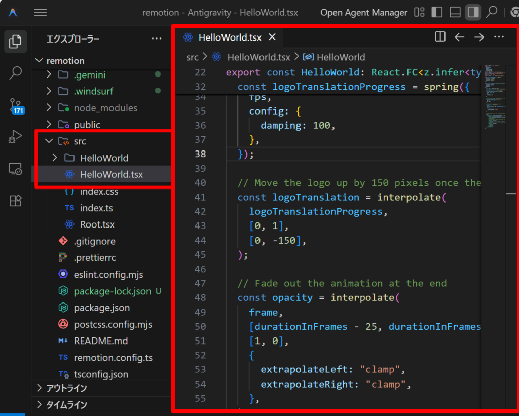Open the Source Control view with 171 badge

point(16,105)
